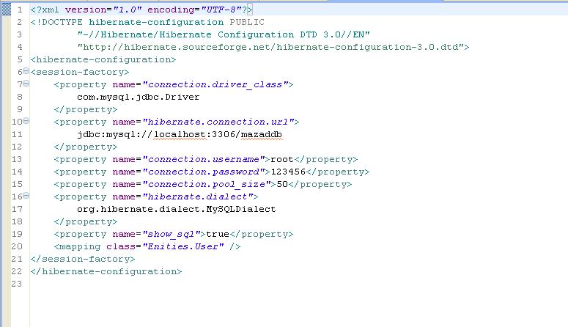The image size is (568, 327).
Task: Click the "connection.username" attribute value
Action: coord(204,160)
